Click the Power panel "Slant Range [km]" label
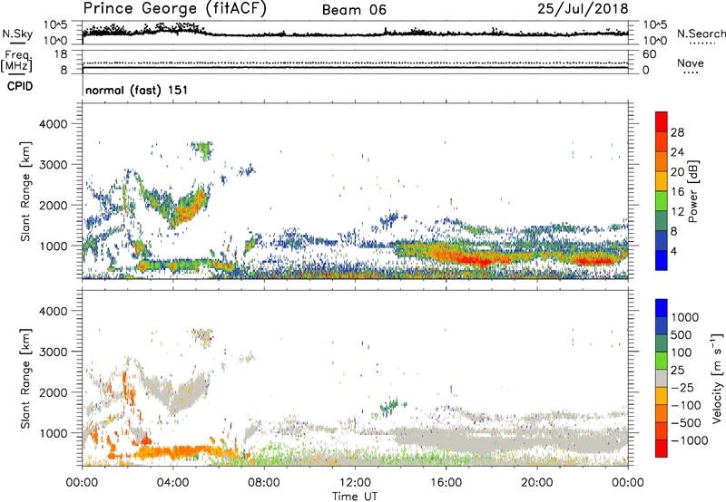The width and height of the screenshot is (726, 502). 25,191
